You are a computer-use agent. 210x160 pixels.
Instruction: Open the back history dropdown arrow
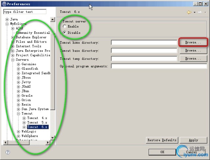pos(195,12)
